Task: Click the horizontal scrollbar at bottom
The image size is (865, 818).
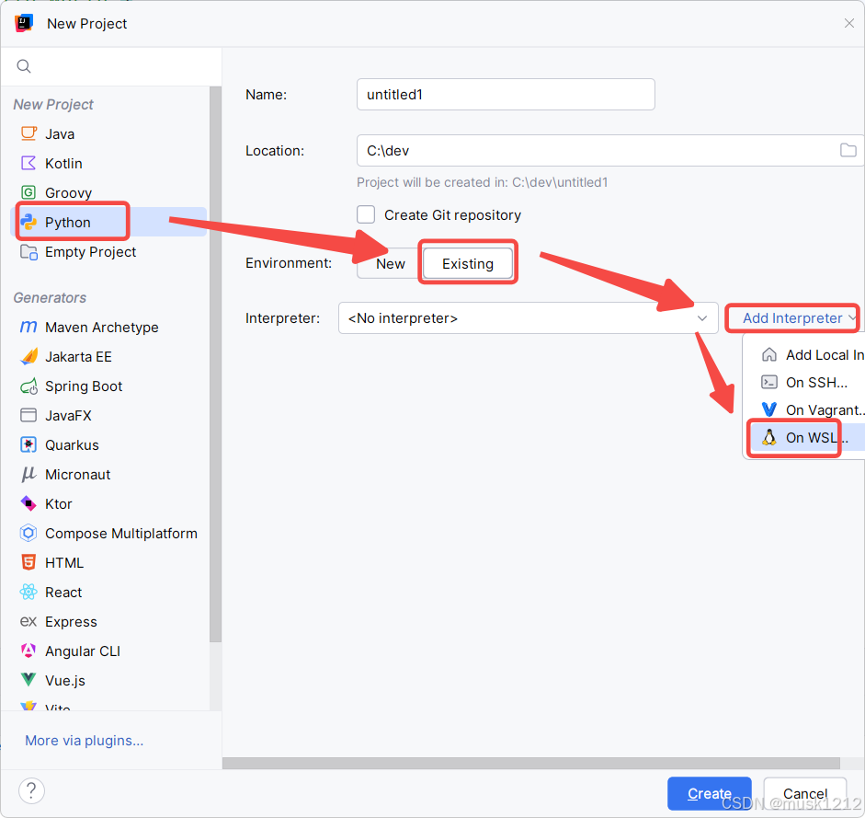Action: (530, 763)
